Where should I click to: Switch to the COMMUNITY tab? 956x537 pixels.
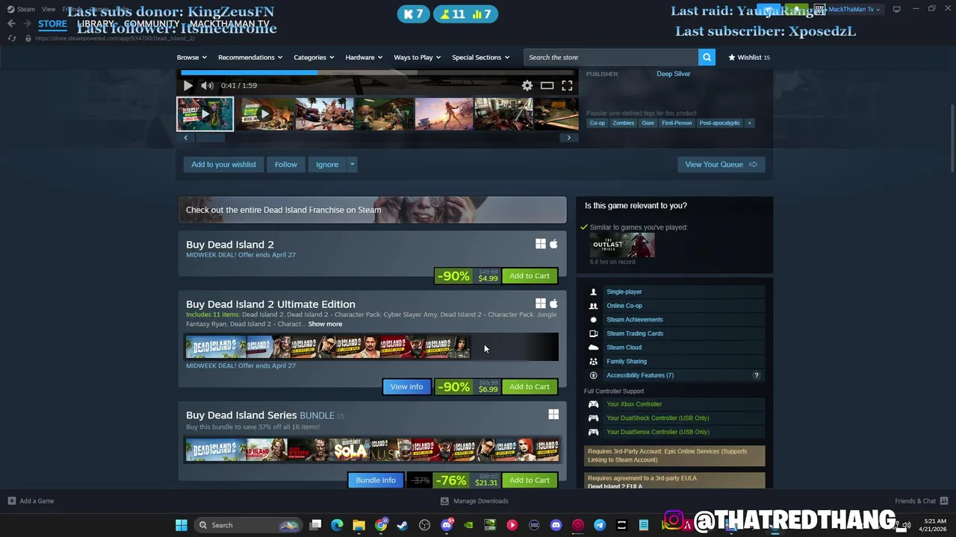[152, 24]
